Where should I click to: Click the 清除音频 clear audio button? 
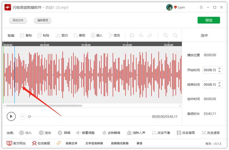(43, 20)
